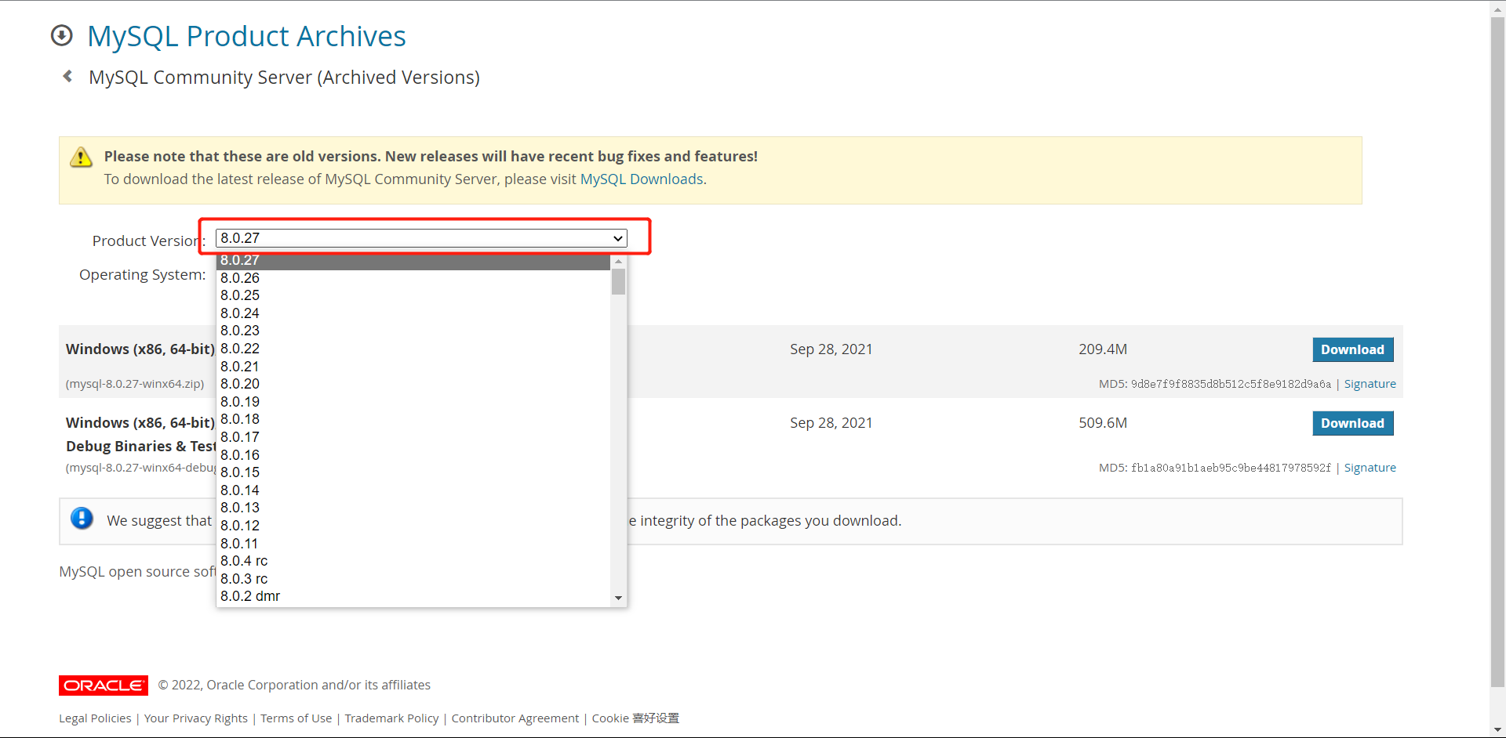1506x738 pixels.
Task: Select version 8.0.23 in the list
Action: 413,331
